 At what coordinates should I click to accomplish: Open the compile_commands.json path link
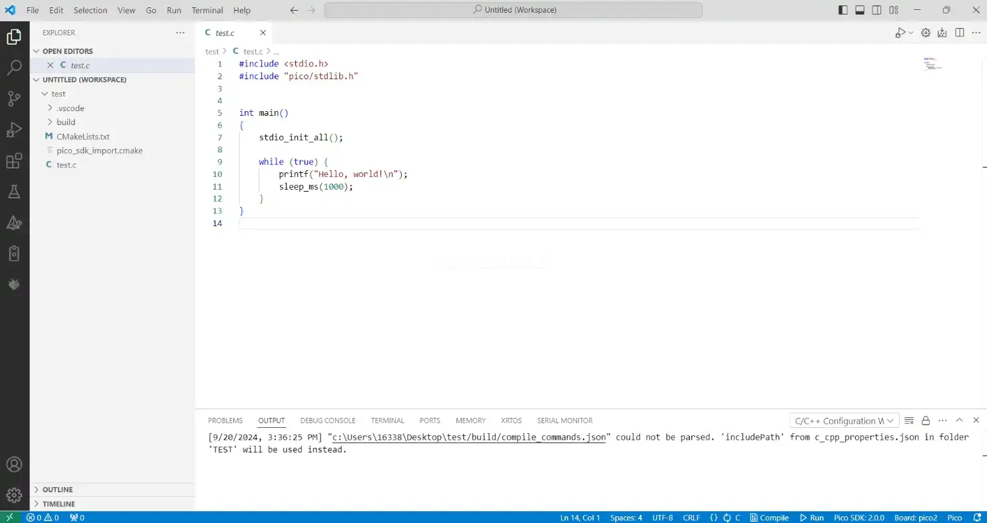pos(469,438)
